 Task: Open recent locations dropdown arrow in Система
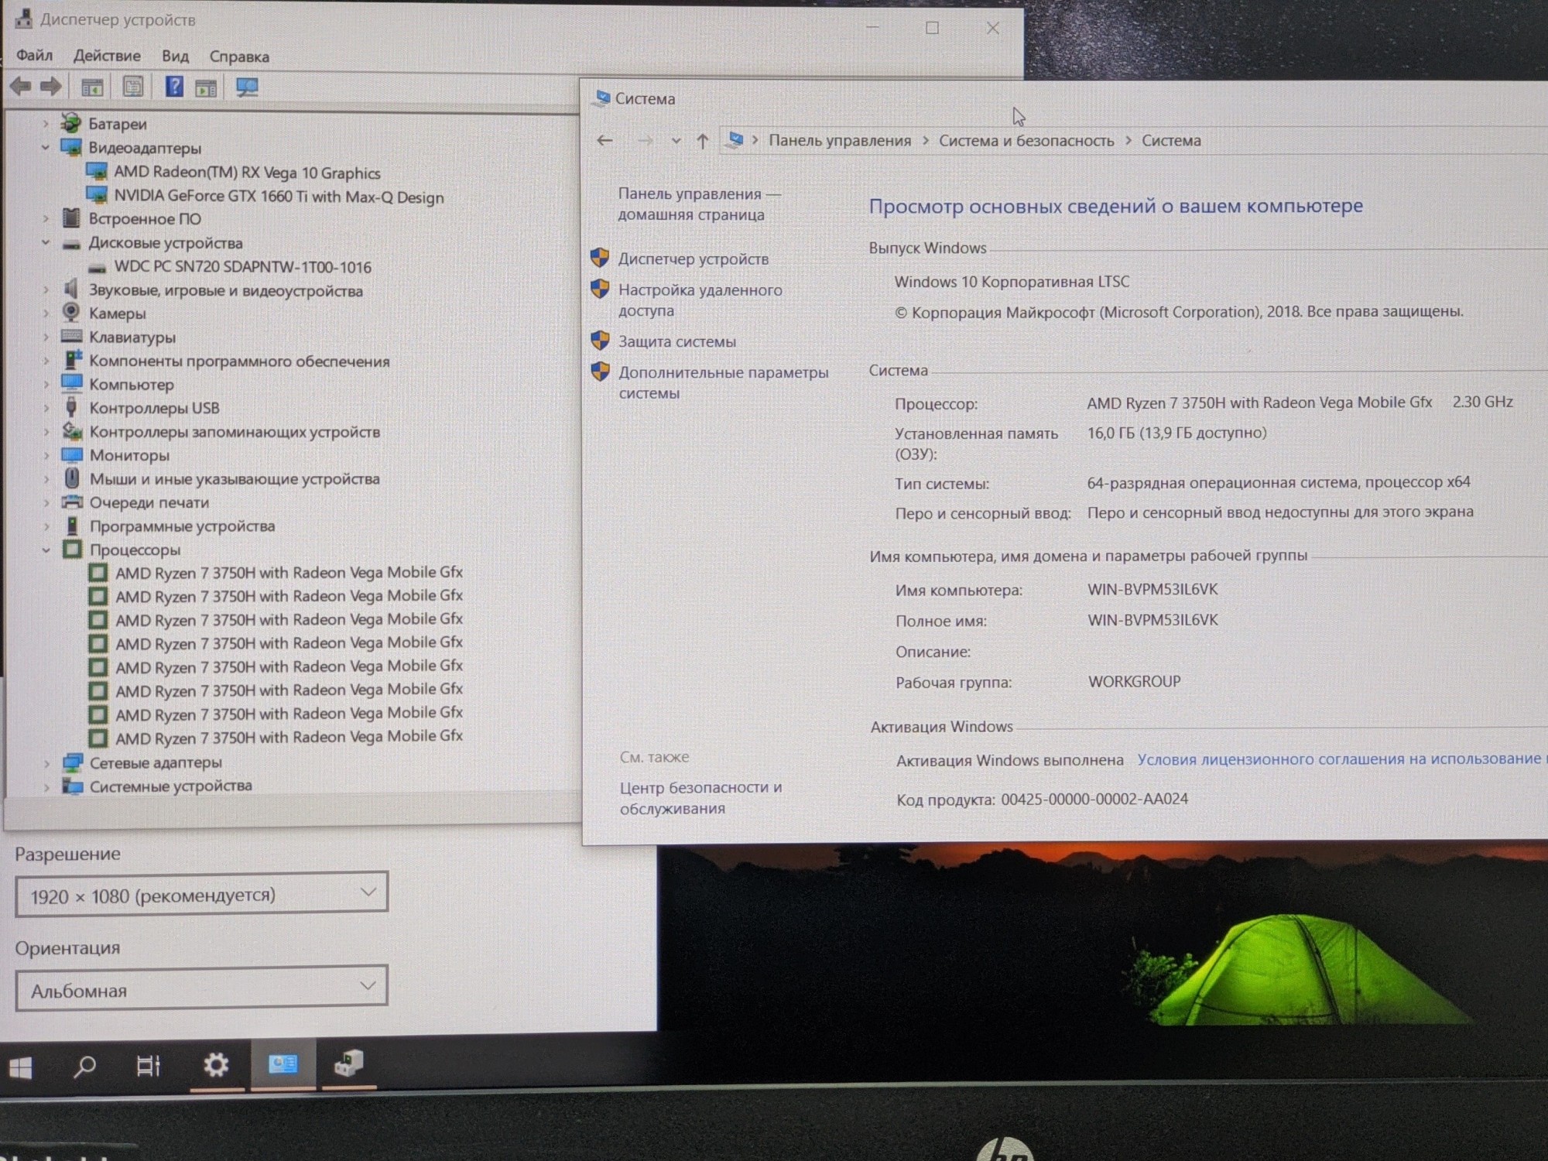point(676,141)
